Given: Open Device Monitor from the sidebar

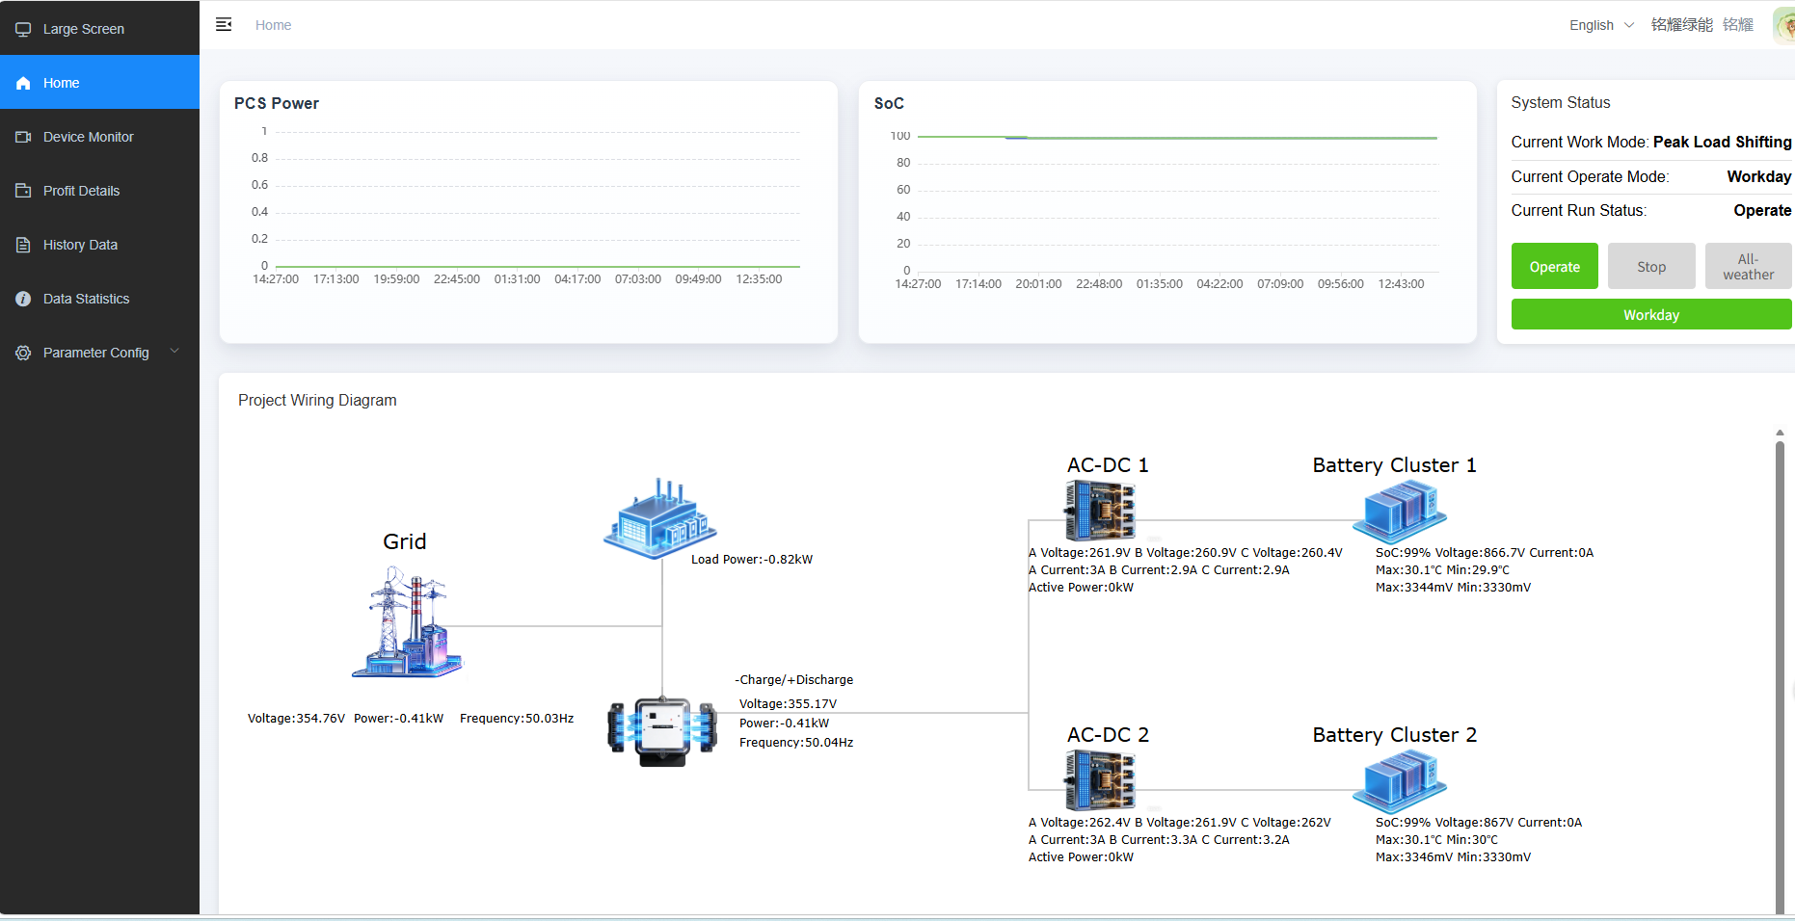Looking at the screenshot, I should [89, 136].
